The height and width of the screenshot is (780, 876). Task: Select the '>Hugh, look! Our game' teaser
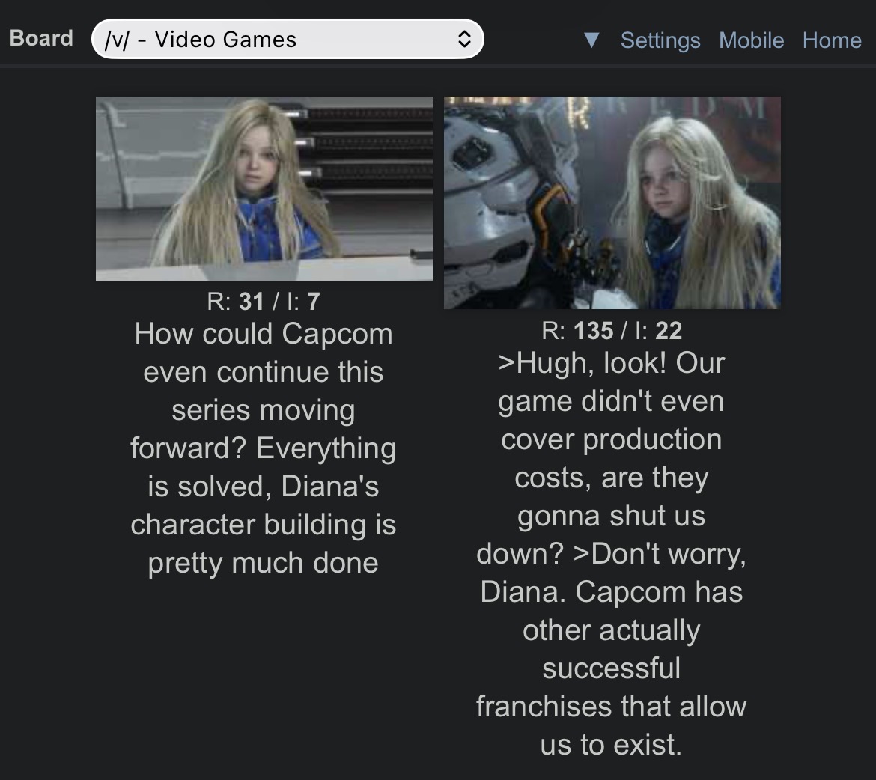pyautogui.click(x=611, y=553)
